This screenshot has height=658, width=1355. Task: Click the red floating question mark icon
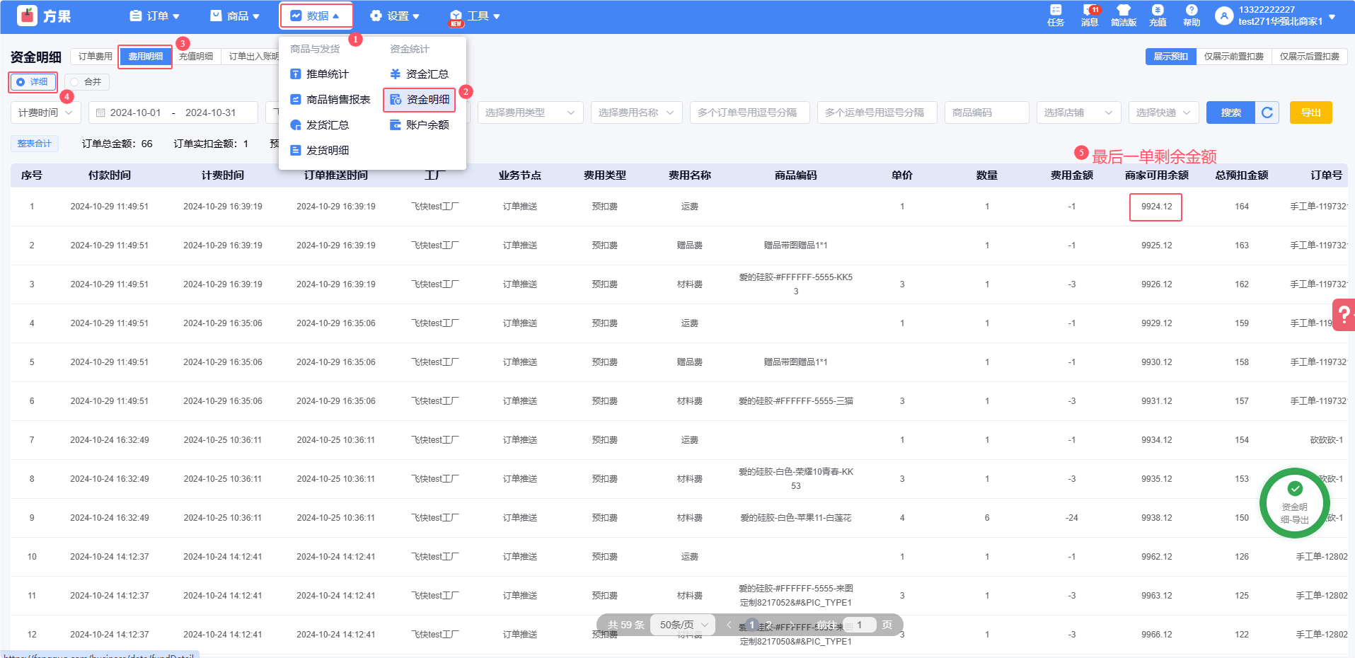pos(1344,316)
